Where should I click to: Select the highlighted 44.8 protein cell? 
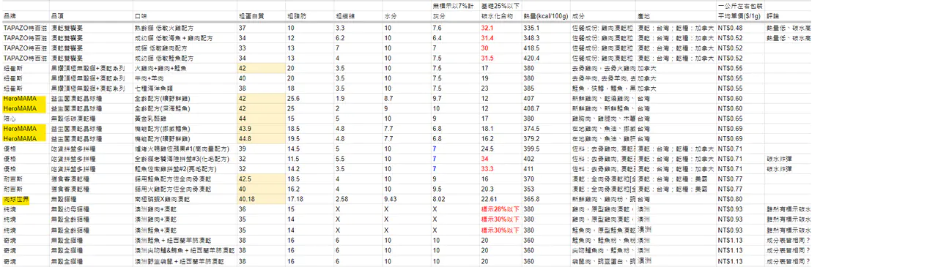262,138
